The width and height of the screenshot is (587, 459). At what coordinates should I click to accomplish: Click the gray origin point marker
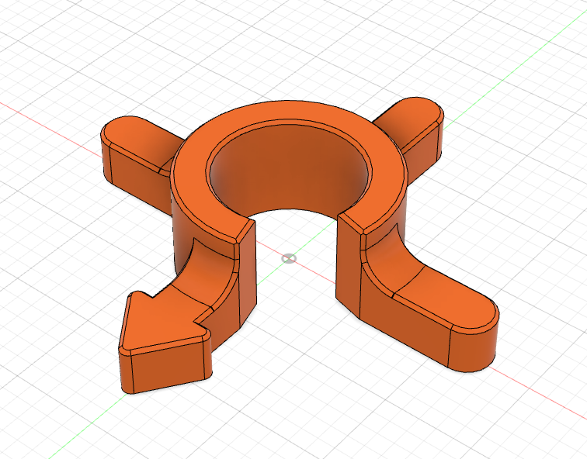click(289, 258)
